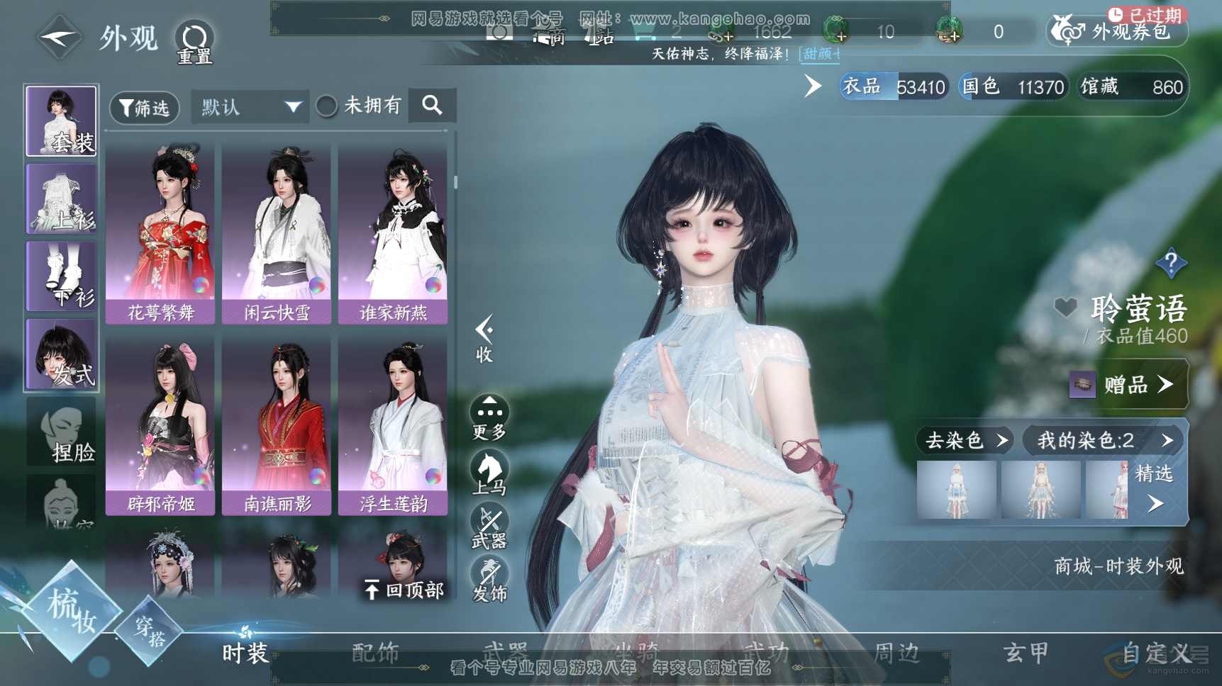This screenshot has width=1222, height=686.
Task: Expand the 更多 options icon
Action: click(x=489, y=418)
